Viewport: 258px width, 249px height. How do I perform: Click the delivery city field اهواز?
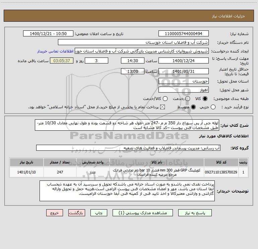184,90
